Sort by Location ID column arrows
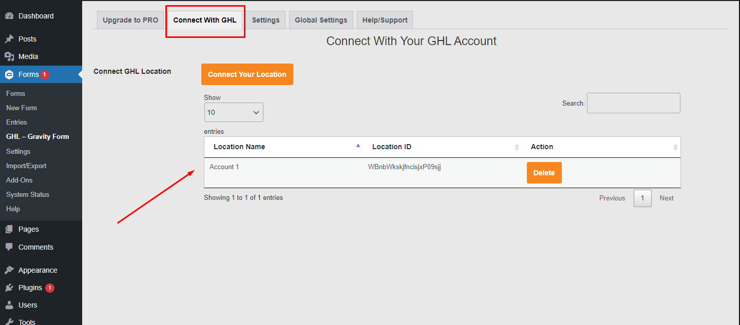Image resolution: width=740 pixels, height=325 pixels. (x=517, y=147)
